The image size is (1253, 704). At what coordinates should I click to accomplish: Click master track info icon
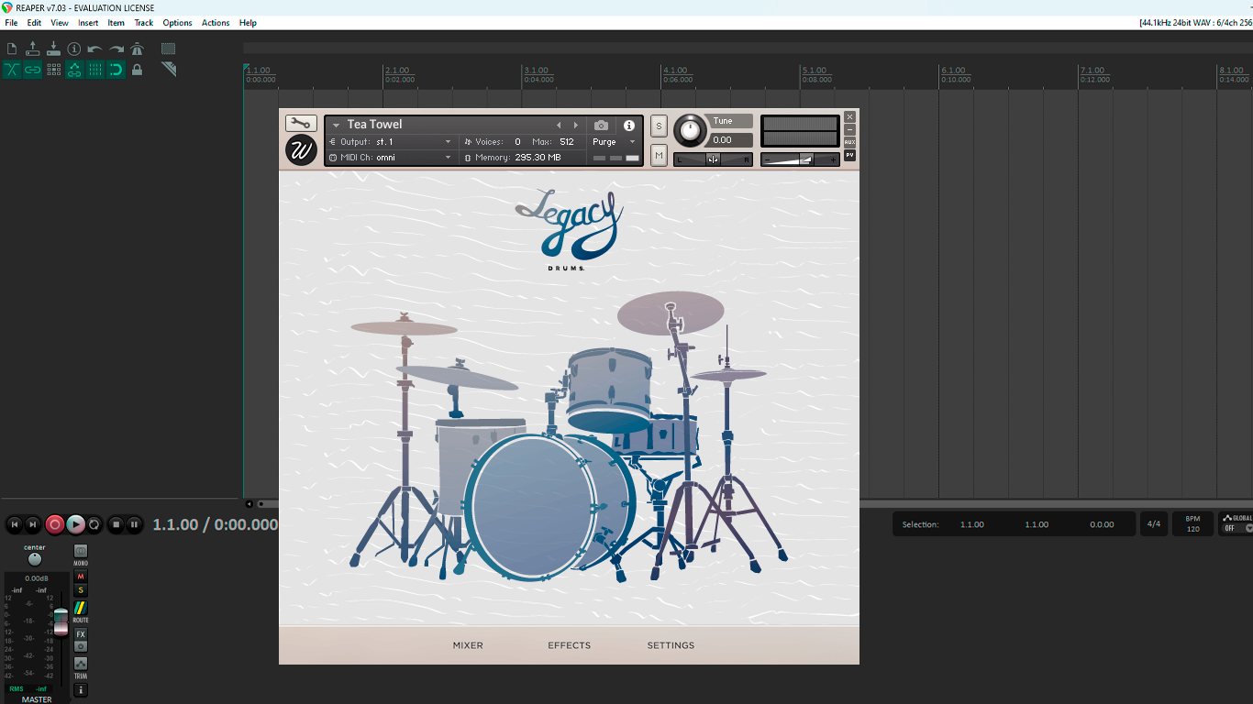tap(81, 689)
